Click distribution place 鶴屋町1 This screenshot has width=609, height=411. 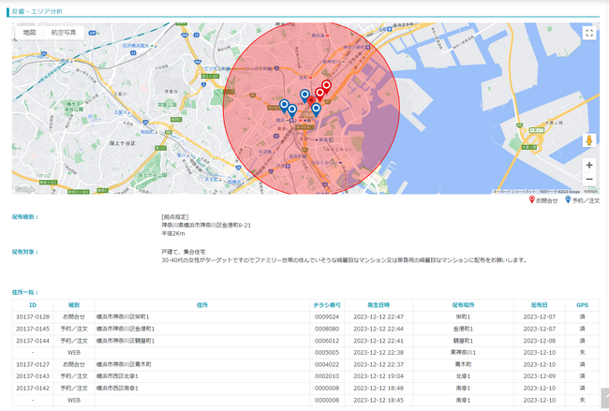pyautogui.click(x=463, y=341)
